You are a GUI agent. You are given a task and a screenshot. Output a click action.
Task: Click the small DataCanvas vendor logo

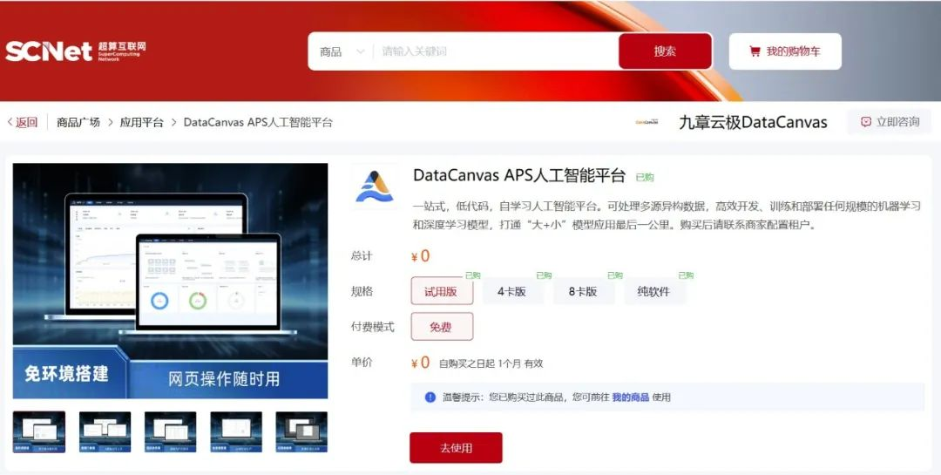[646, 122]
